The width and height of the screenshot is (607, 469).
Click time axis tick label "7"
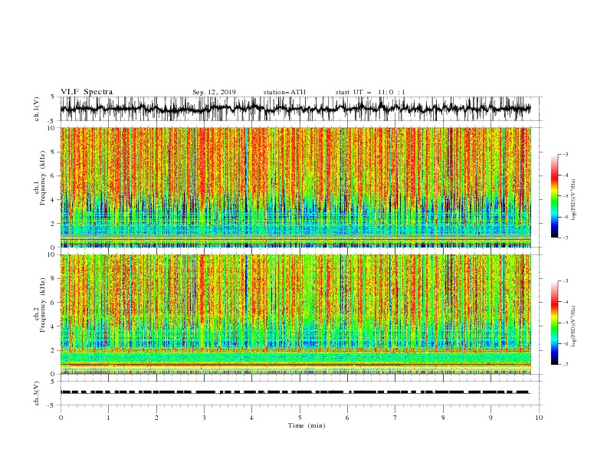coord(395,418)
